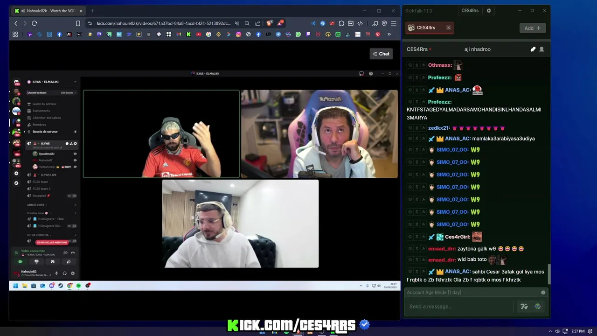
Task: Close the CES4Rrs chatroom tab
Action: pyautogui.click(x=449, y=28)
